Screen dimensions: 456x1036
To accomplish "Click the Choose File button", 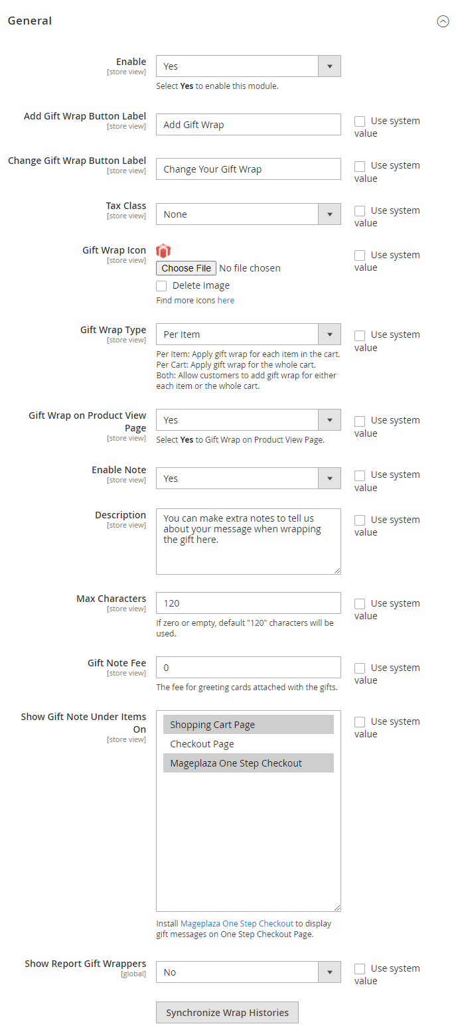I will [187, 268].
